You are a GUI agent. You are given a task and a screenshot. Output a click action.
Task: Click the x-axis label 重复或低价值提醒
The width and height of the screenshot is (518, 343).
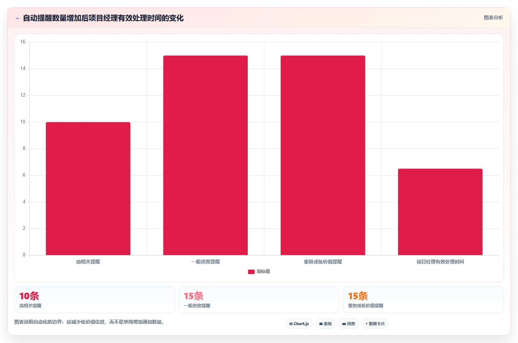point(323,262)
